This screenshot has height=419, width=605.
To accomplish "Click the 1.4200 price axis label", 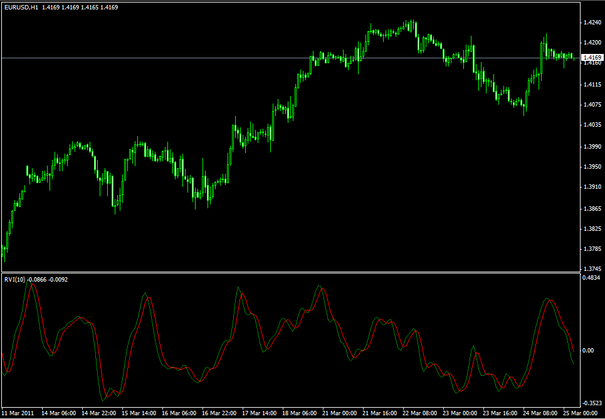I will [x=591, y=43].
